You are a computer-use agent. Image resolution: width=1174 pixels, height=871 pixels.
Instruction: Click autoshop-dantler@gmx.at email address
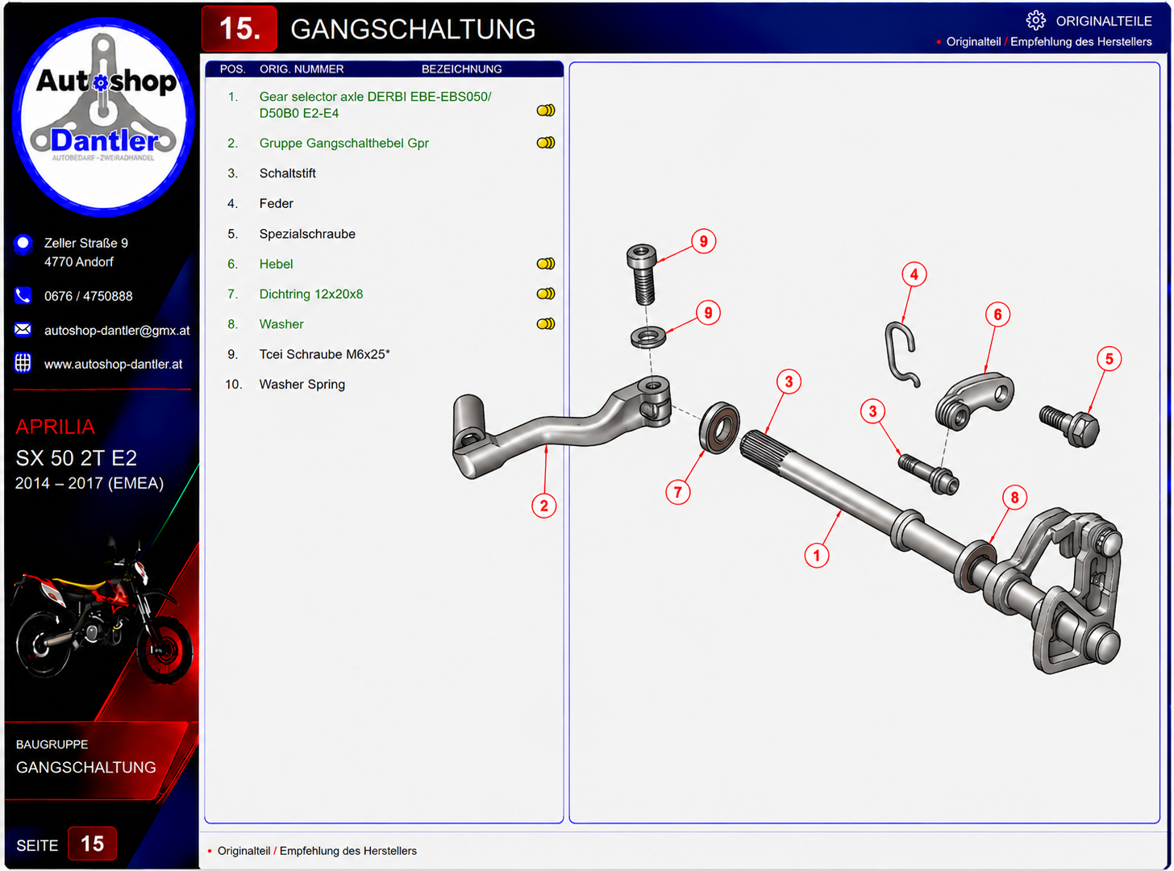(x=117, y=331)
